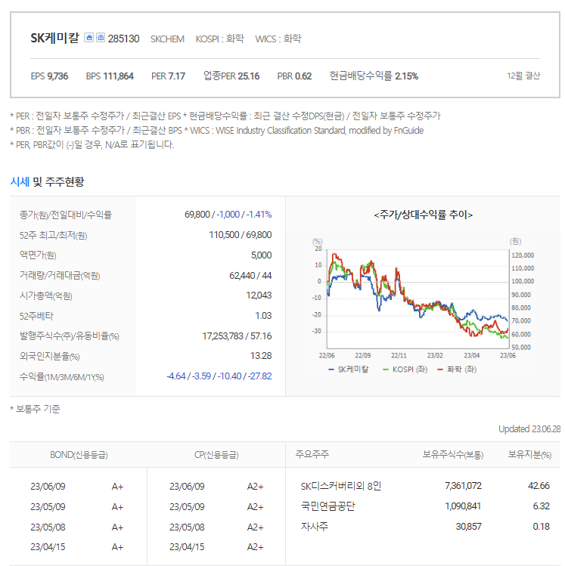Click the BOND 23/05/08 date cell
This screenshot has width=565, height=566.
pyautogui.click(x=48, y=527)
